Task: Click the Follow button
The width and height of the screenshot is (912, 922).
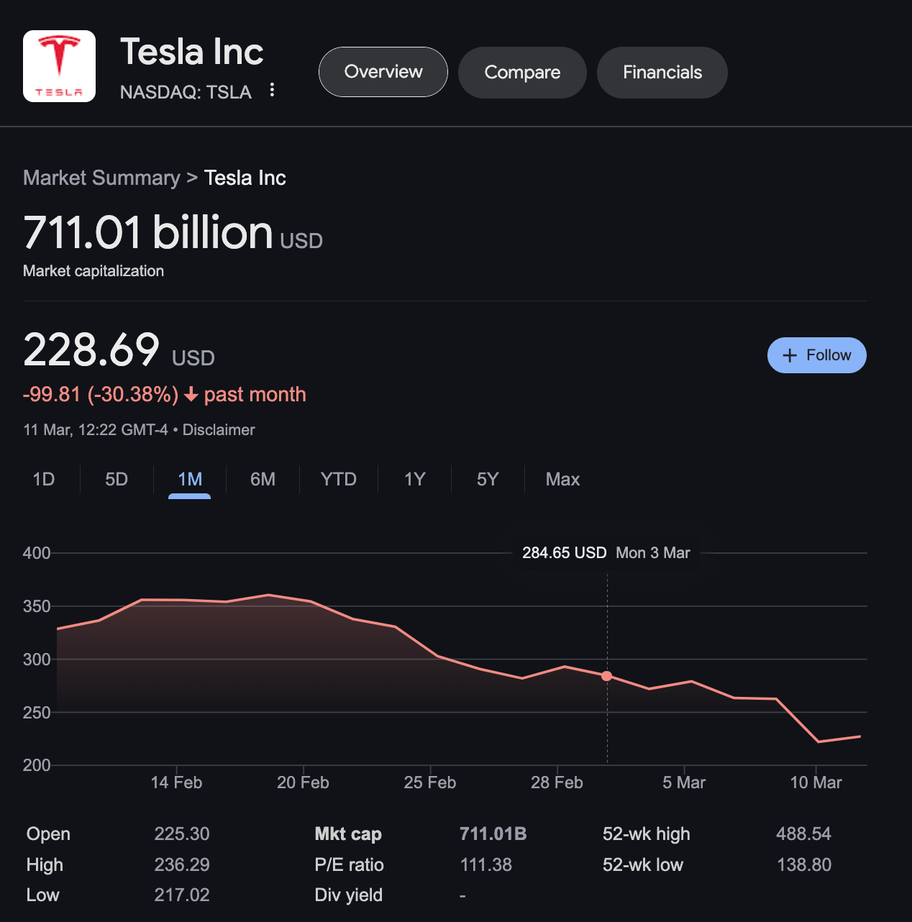Action: (x=816, y=355)
